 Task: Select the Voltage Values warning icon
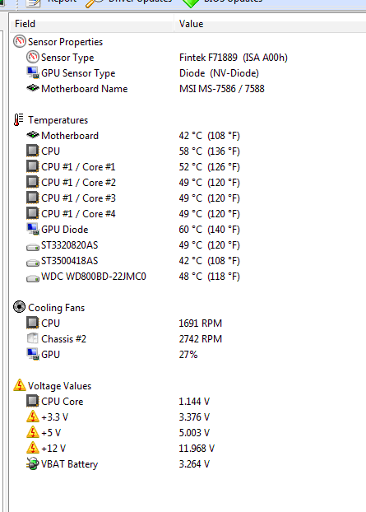(x=20, y=385)
